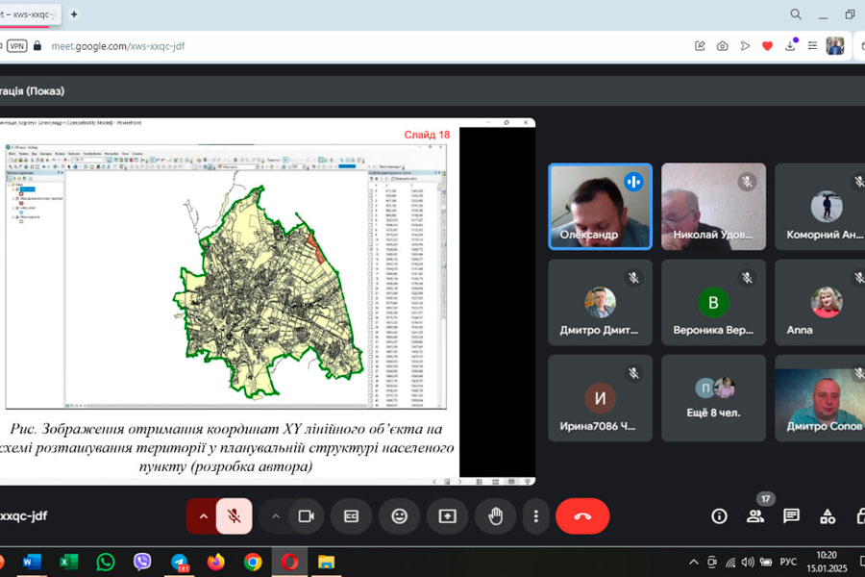The width and height of the screenshot is (865, 577).
Task: Click the present screen button
Action: pos(447,516)
